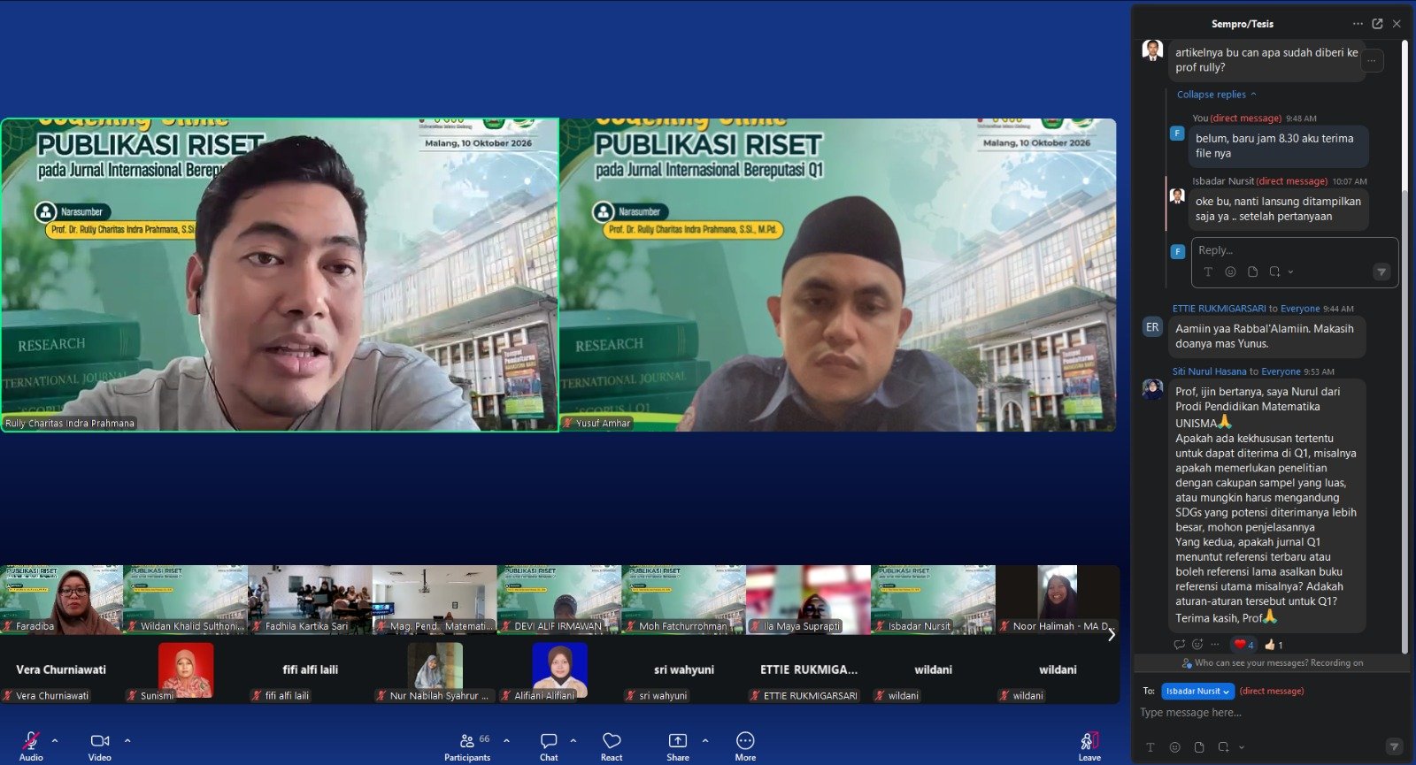Collapse replies in the chat thread
This screenshot has height=765, width=1416.
[x=1216, y=95]
